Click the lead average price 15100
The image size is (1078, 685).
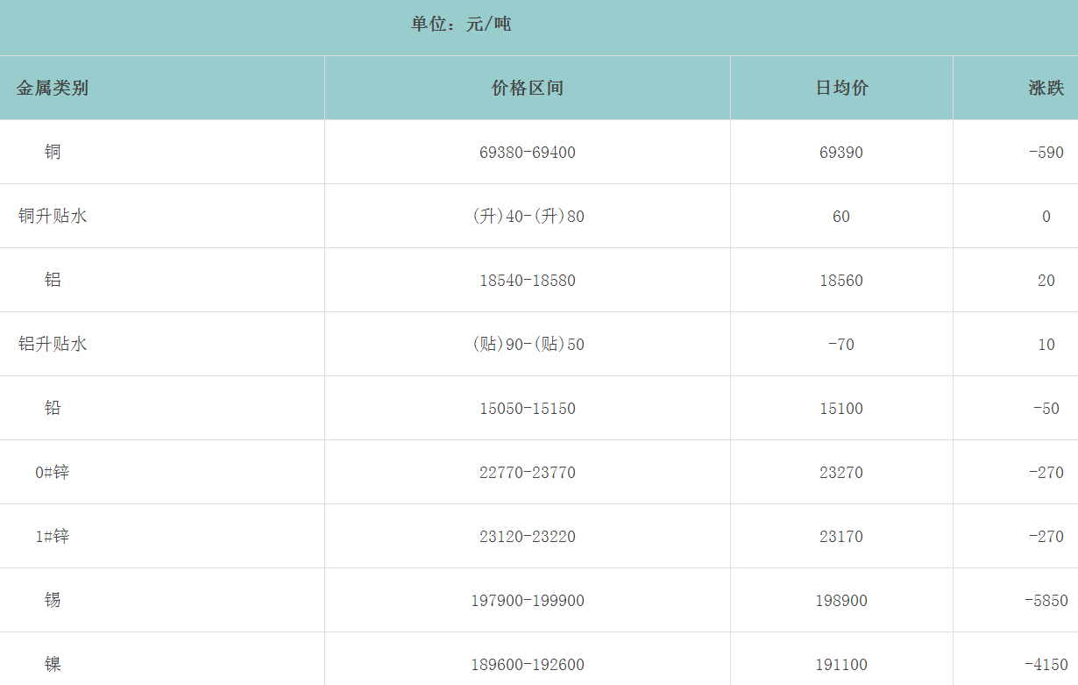[x=841, y=409]
